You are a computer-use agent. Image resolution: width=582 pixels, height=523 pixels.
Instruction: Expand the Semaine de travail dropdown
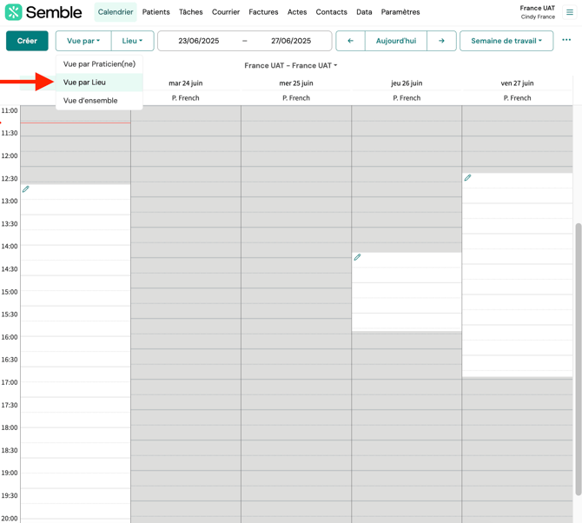506,41
